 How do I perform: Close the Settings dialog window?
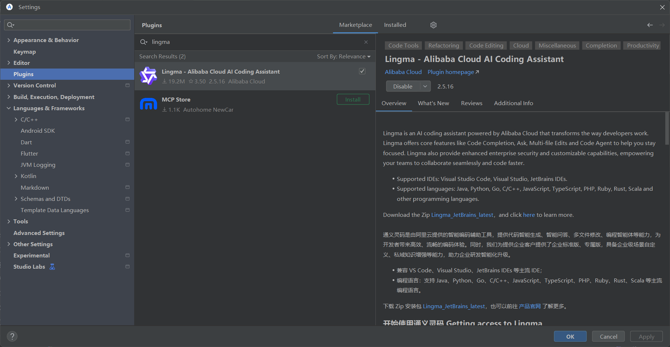pyautogui.click(x=662, y=7)
